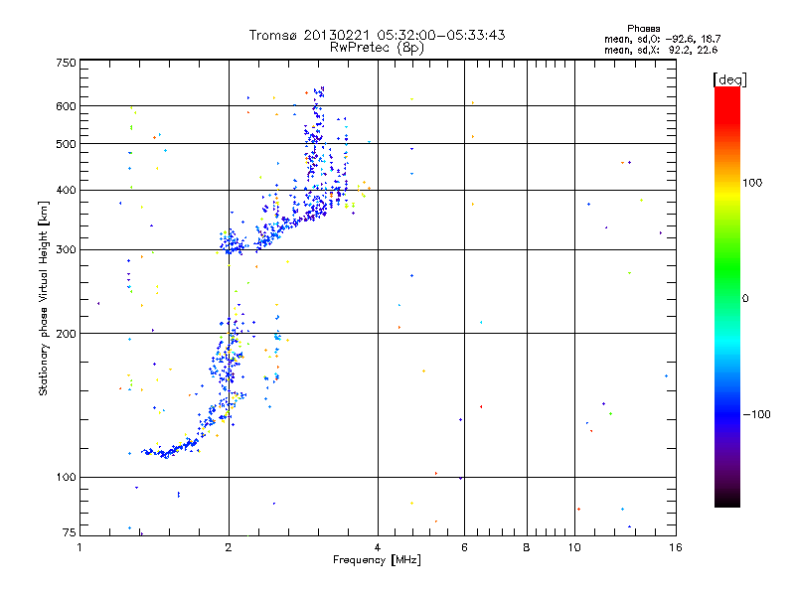Click the plot title 'Tromsø 20130221 05:32:00-05:33:43'
Viewport: 795px width, 596px height.
pyautogui.click(x=377, y=35)
